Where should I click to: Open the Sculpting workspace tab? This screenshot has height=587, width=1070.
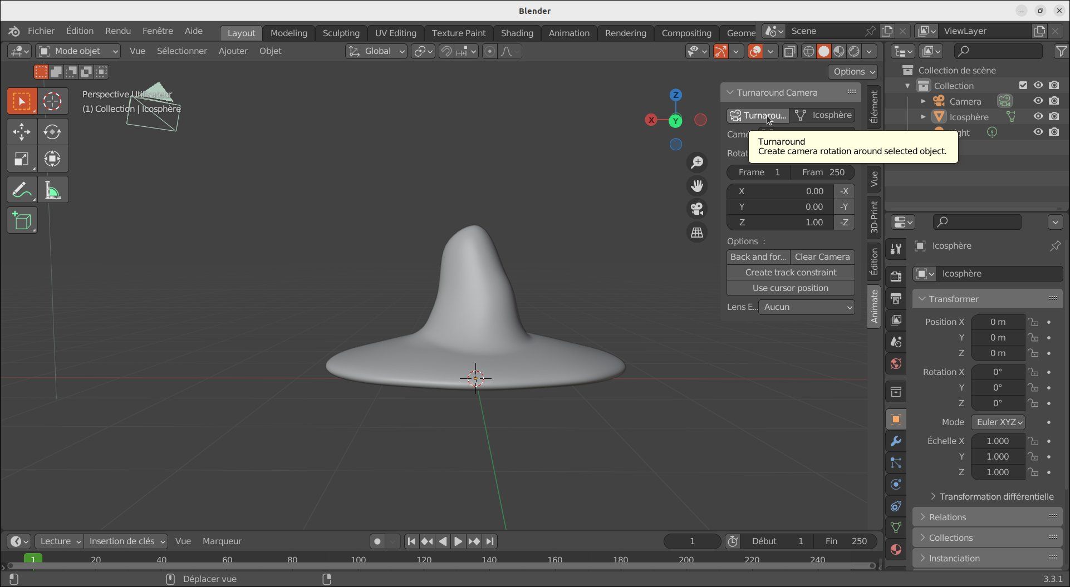[x=341, y=33]
